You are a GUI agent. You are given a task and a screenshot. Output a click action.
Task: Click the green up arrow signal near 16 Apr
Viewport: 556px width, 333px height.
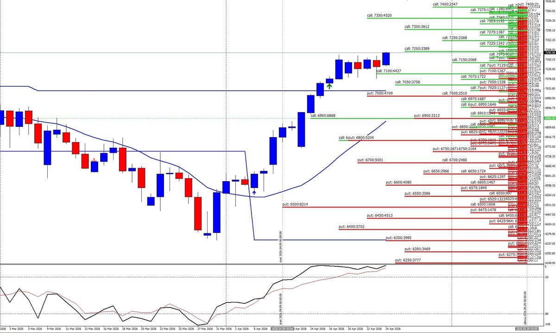(329, 86)
